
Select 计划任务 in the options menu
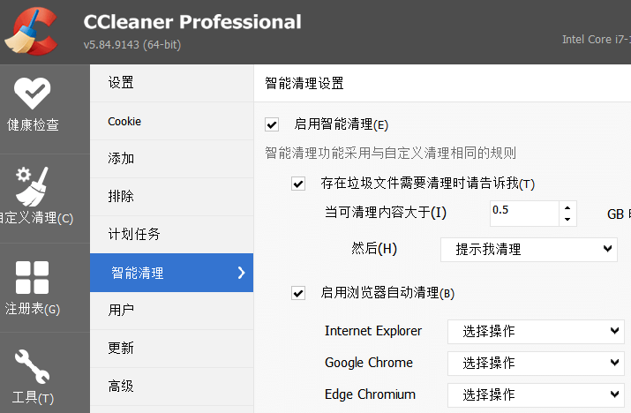click(171, 235)
